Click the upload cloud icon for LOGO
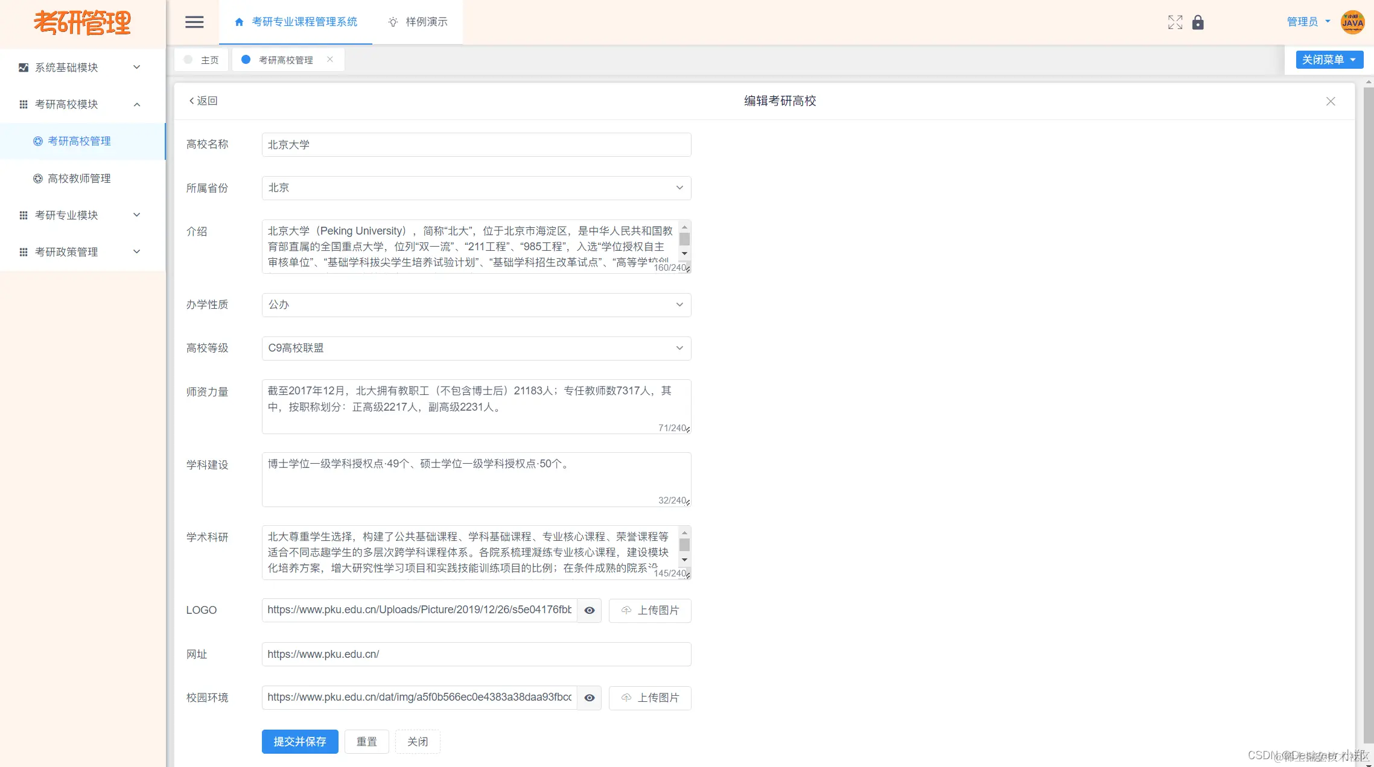Image resolution: width=1374 pixels, height=767 pixels. tap(626, 610)
